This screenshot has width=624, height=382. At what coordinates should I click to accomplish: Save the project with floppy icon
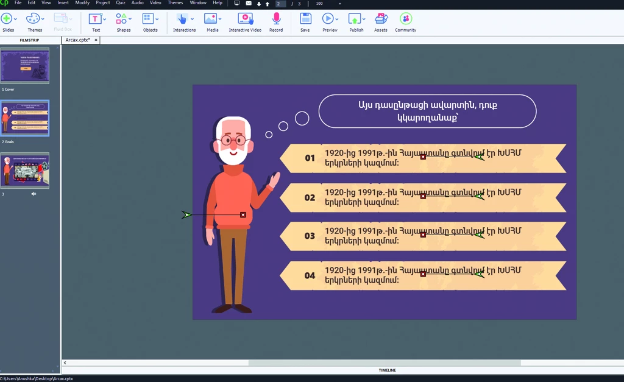click(305, 19)
